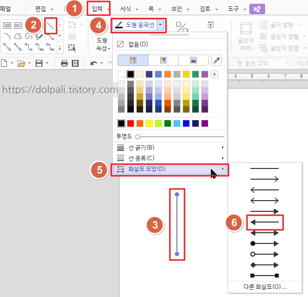
Task: Click the 도형 윤곽선 button
Action: [135, 25]
